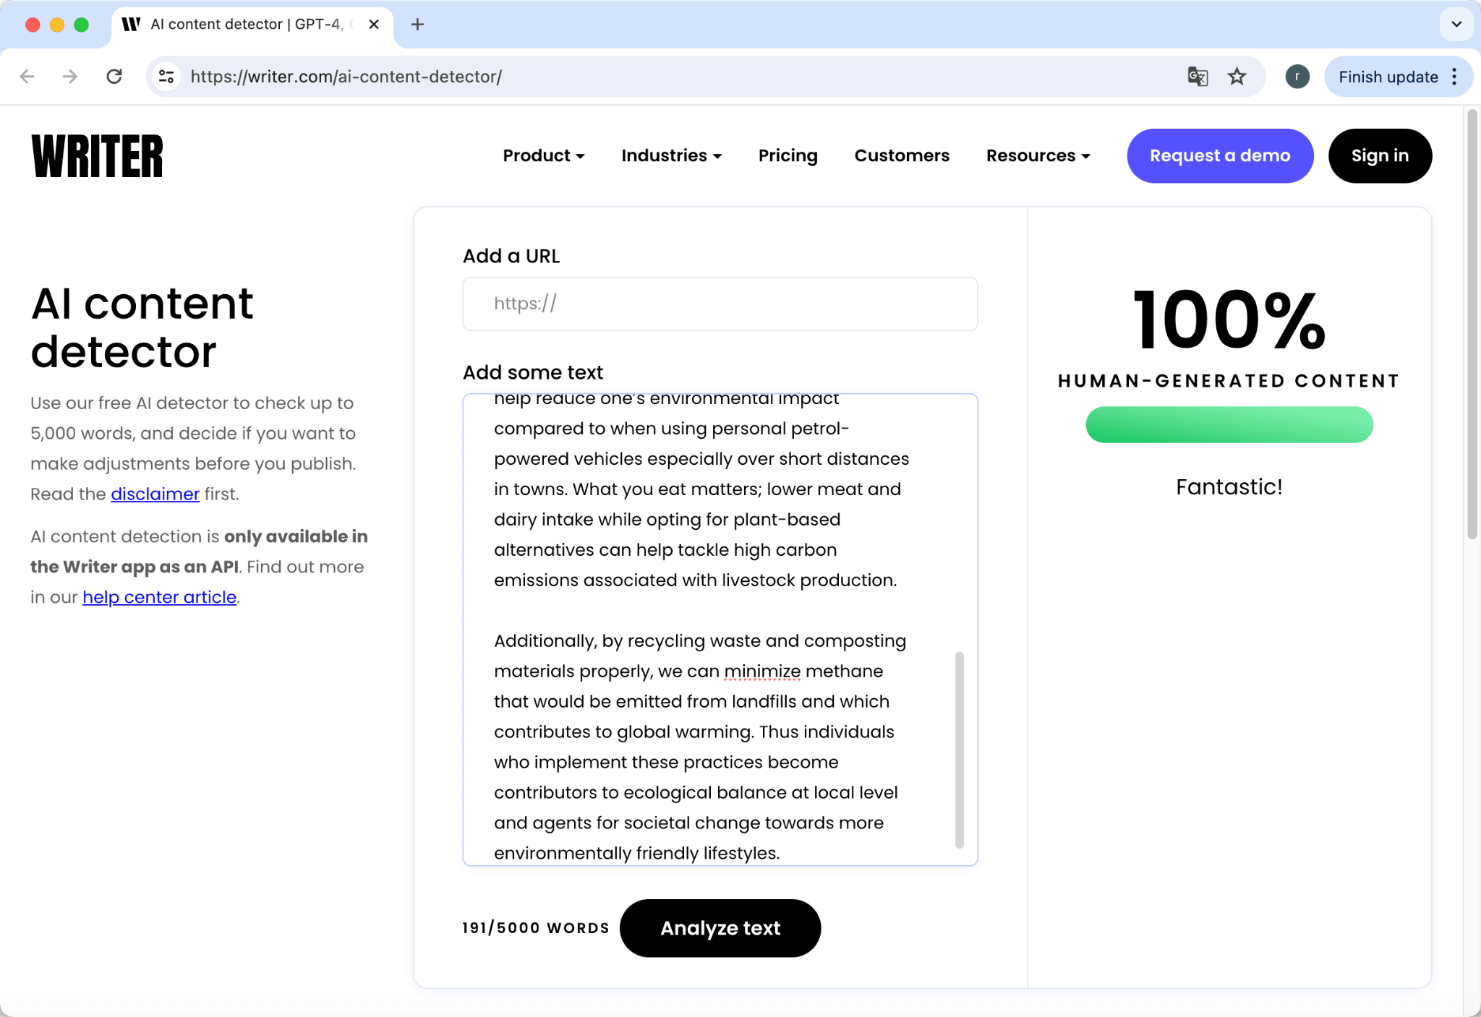
Task: Click the Customers menu item
Action: [x=902, y=156]
